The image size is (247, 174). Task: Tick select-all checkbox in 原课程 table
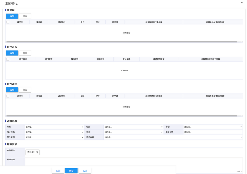(x=8, y=22)
